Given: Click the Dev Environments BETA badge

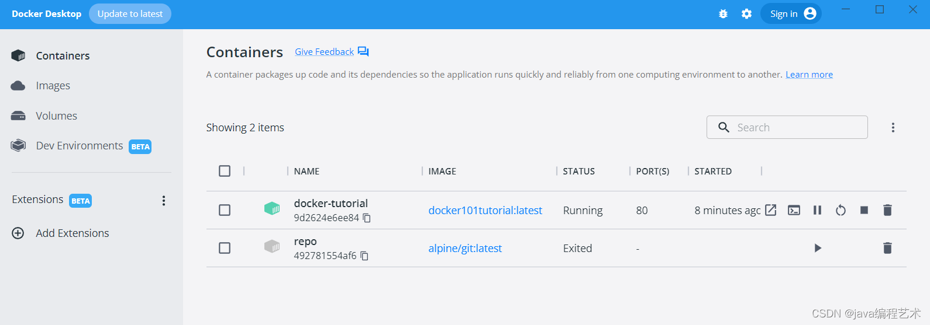Looking at the screenshot, I should 140,146.
